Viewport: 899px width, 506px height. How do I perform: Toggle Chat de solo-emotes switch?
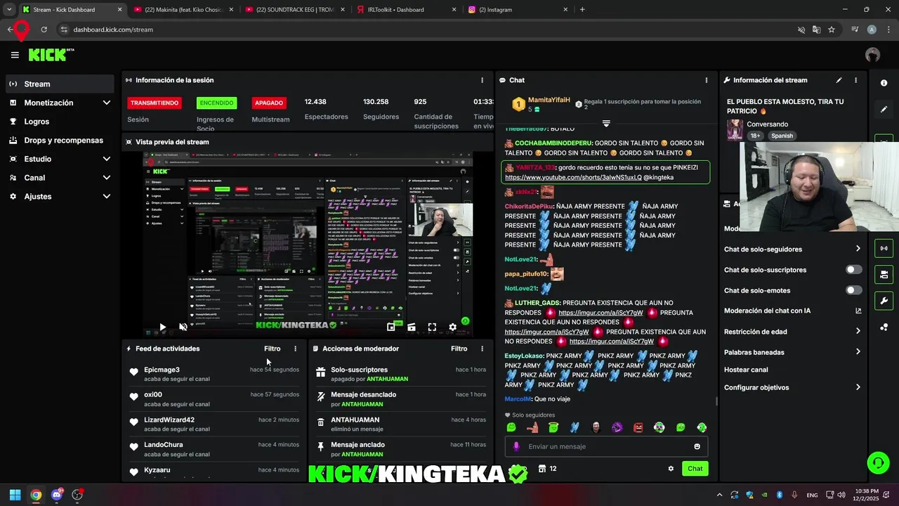[x=853, y=290]
